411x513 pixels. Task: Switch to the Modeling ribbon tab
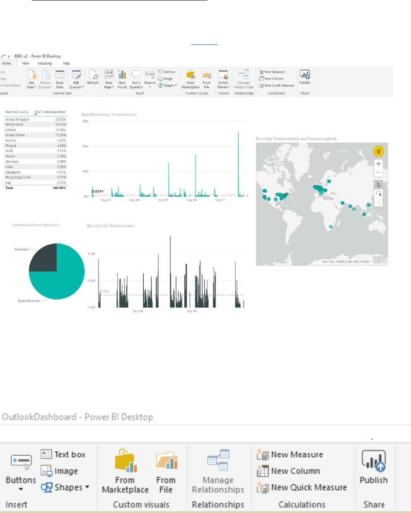(x=44, y=63)
